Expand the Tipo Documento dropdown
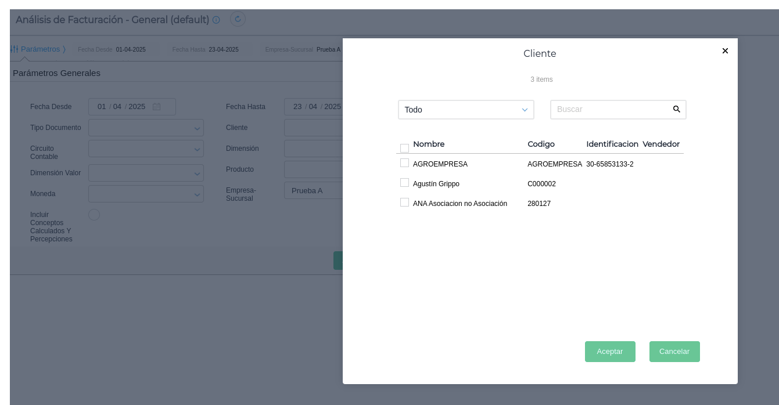 coord(146,128)
